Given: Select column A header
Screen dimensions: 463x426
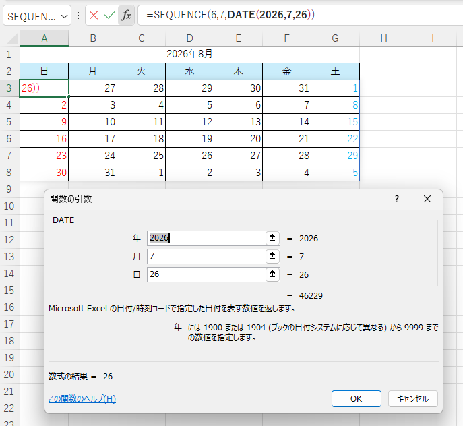Looking at the screenshot, I should tap(44, 38).
